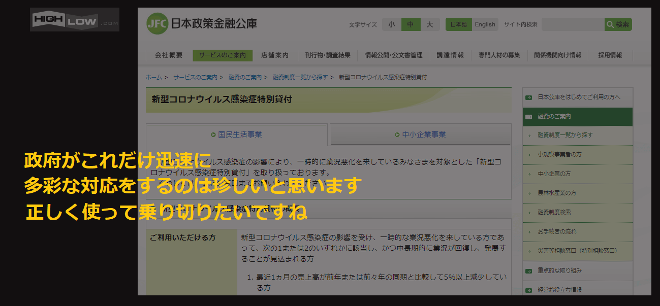Open 採用情報 in the top navigation

(x=610, y=55)
